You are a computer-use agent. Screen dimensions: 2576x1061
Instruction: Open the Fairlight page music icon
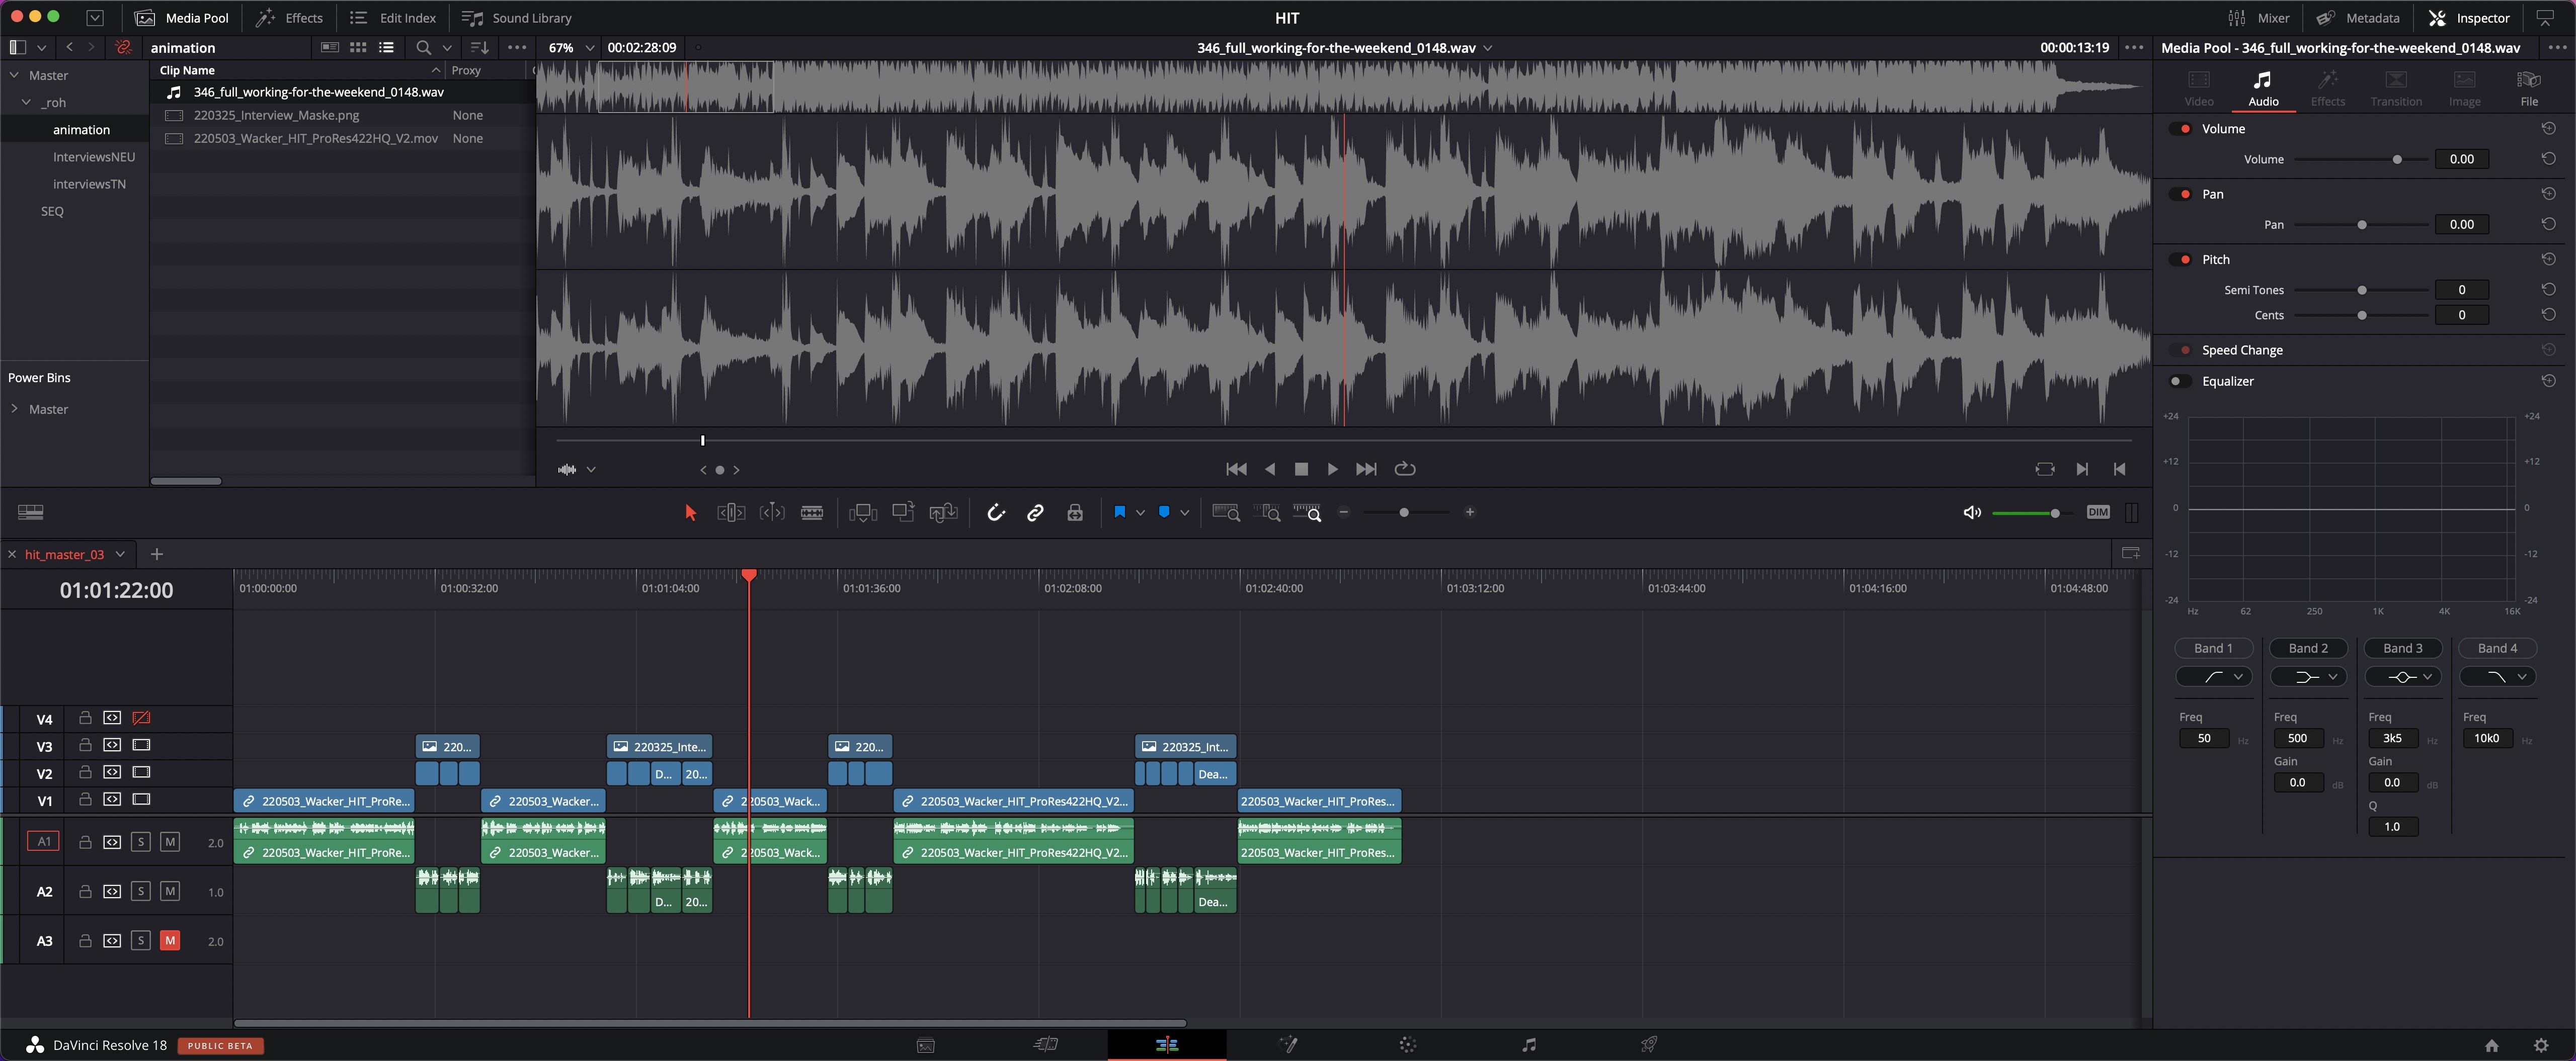pos(1528,1045)
